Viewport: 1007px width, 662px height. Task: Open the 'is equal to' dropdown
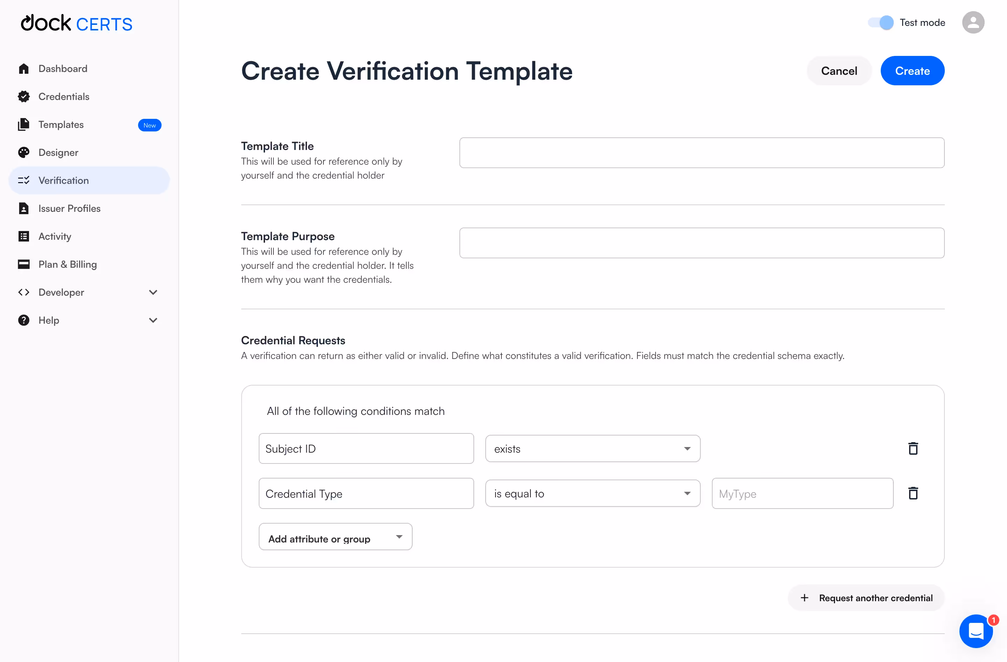592,493
